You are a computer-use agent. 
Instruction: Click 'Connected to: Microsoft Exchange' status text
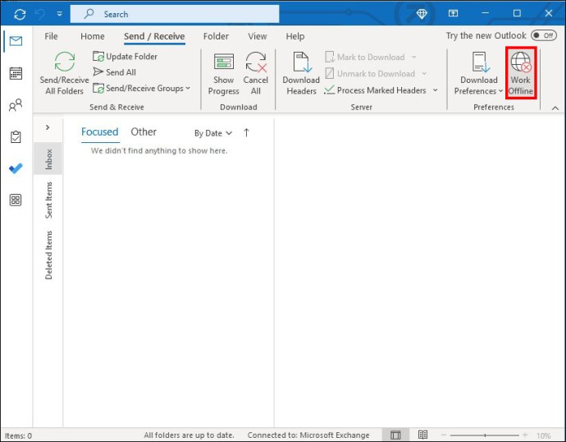pyautogui.click(x=308, y=435)
